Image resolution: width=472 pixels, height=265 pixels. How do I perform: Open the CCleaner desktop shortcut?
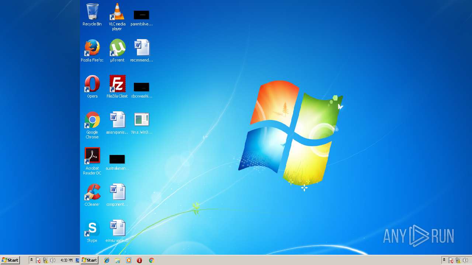point(92,195)
